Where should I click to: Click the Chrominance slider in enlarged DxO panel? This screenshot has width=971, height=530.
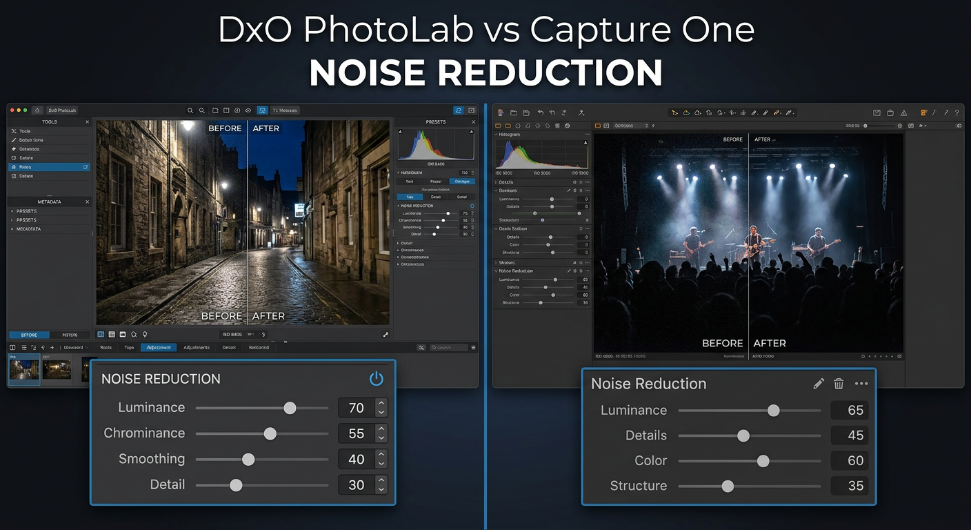click(262, 433)
